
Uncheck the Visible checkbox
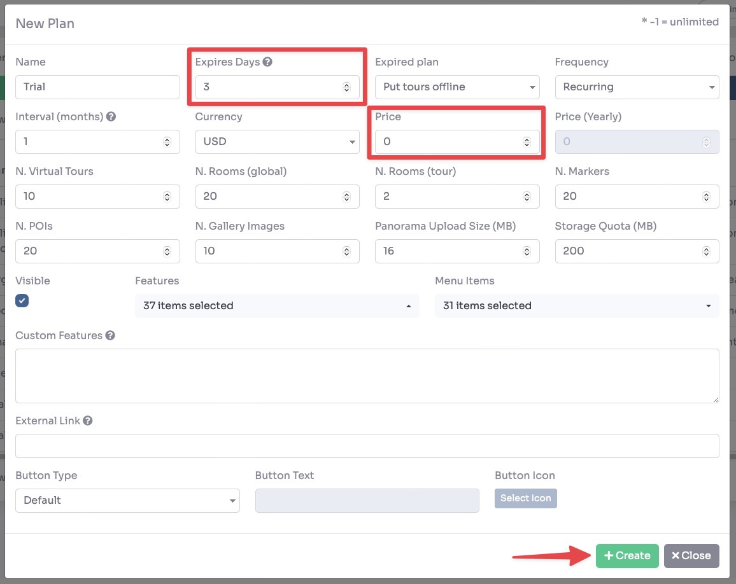(x=22, y=300)
